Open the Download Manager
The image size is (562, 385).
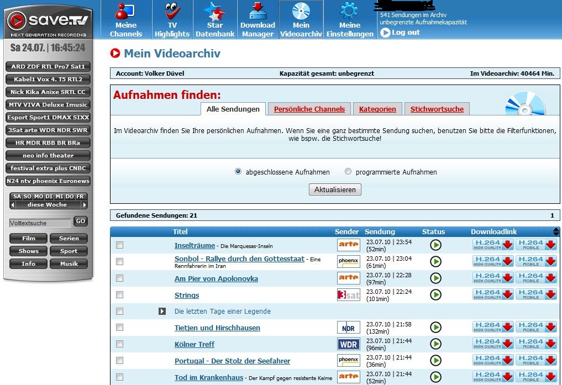click(x=258, y=19)
